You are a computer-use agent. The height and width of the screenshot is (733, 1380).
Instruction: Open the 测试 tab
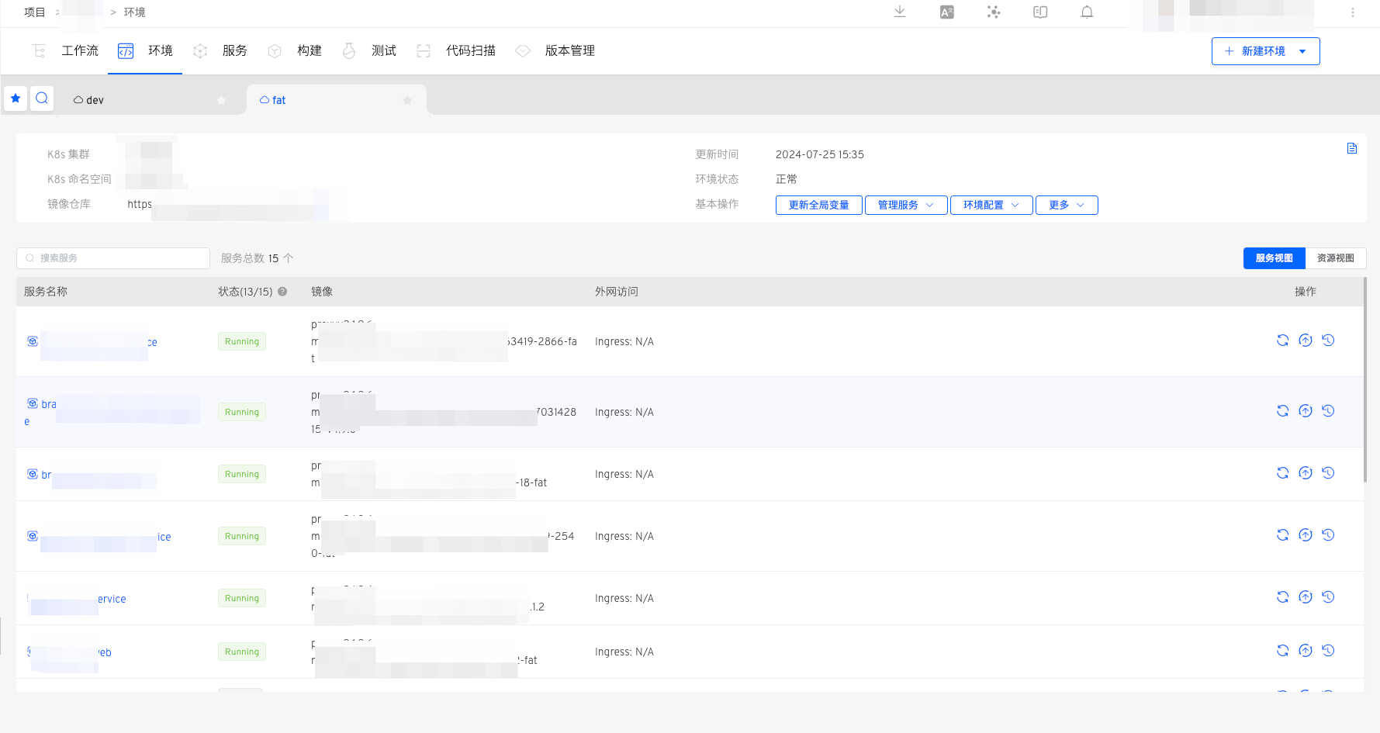pyautogui.click(x=369, y=50)
